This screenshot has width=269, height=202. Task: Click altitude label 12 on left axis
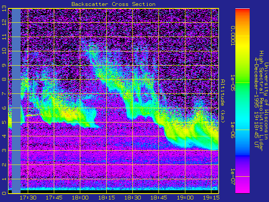point(4,22)
